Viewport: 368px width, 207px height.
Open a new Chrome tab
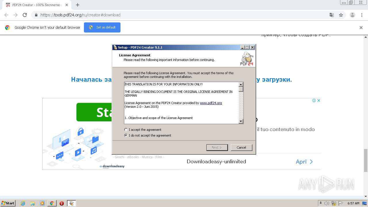pos(78,5)
